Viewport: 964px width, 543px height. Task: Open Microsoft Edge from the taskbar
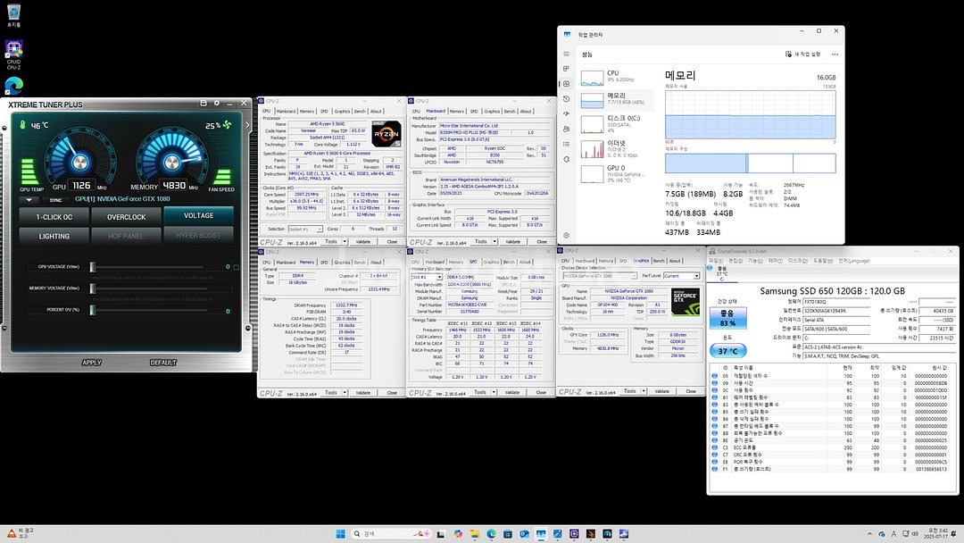491,534
